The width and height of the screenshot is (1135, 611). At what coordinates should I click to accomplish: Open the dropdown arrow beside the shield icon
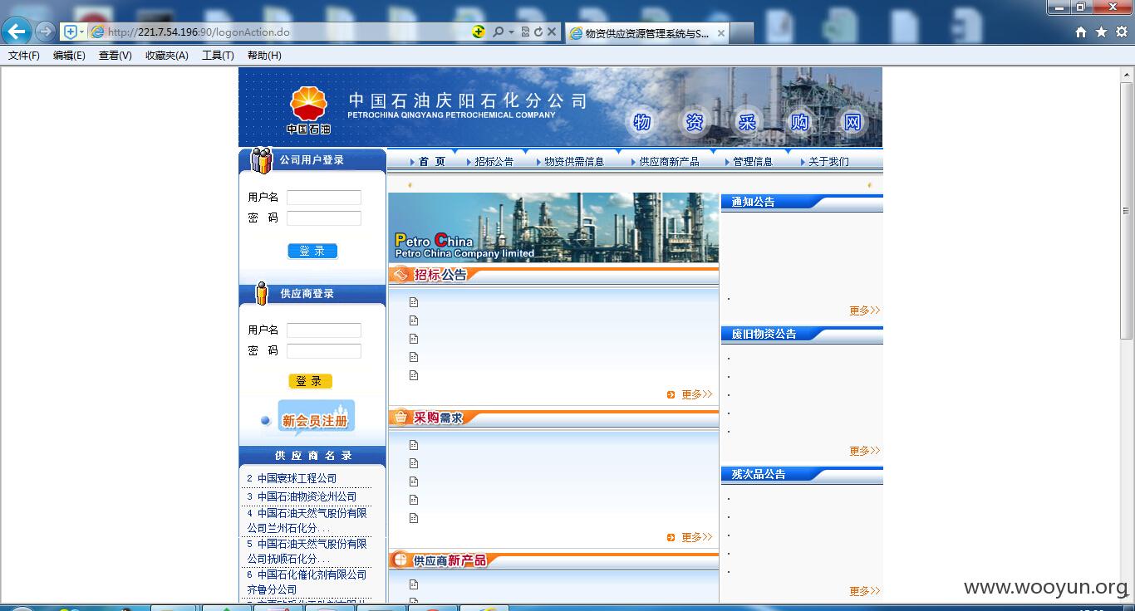pos(81,32)
